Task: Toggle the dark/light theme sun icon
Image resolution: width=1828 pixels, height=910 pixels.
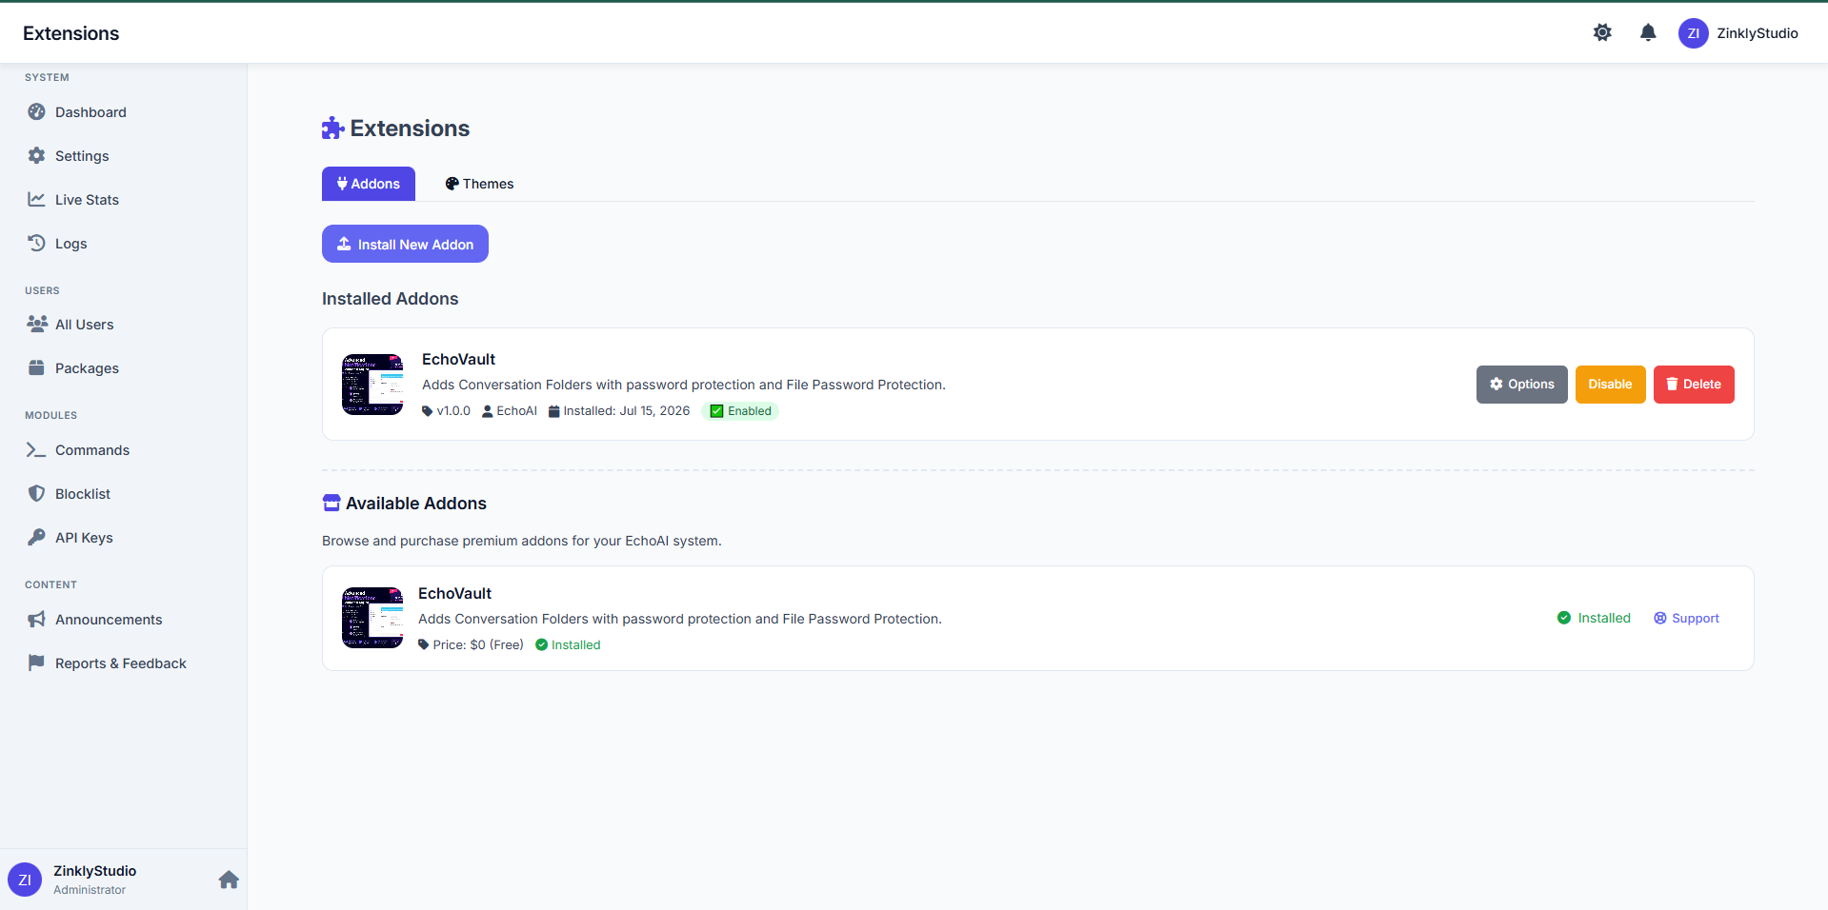Action: pyautogui.click(x=1602, y=32)
